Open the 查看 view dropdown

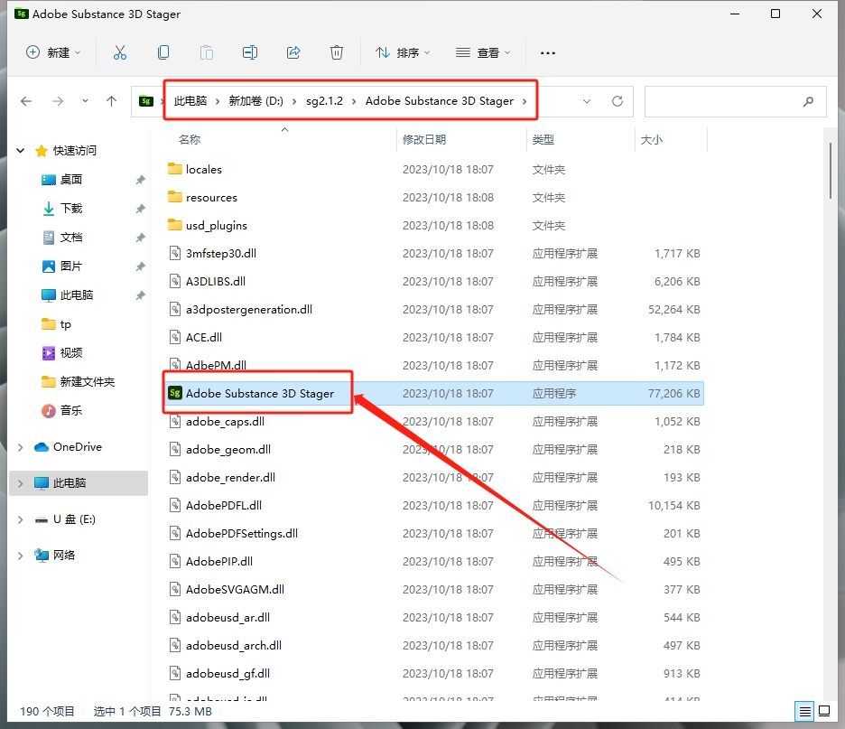tap(483, 52)
